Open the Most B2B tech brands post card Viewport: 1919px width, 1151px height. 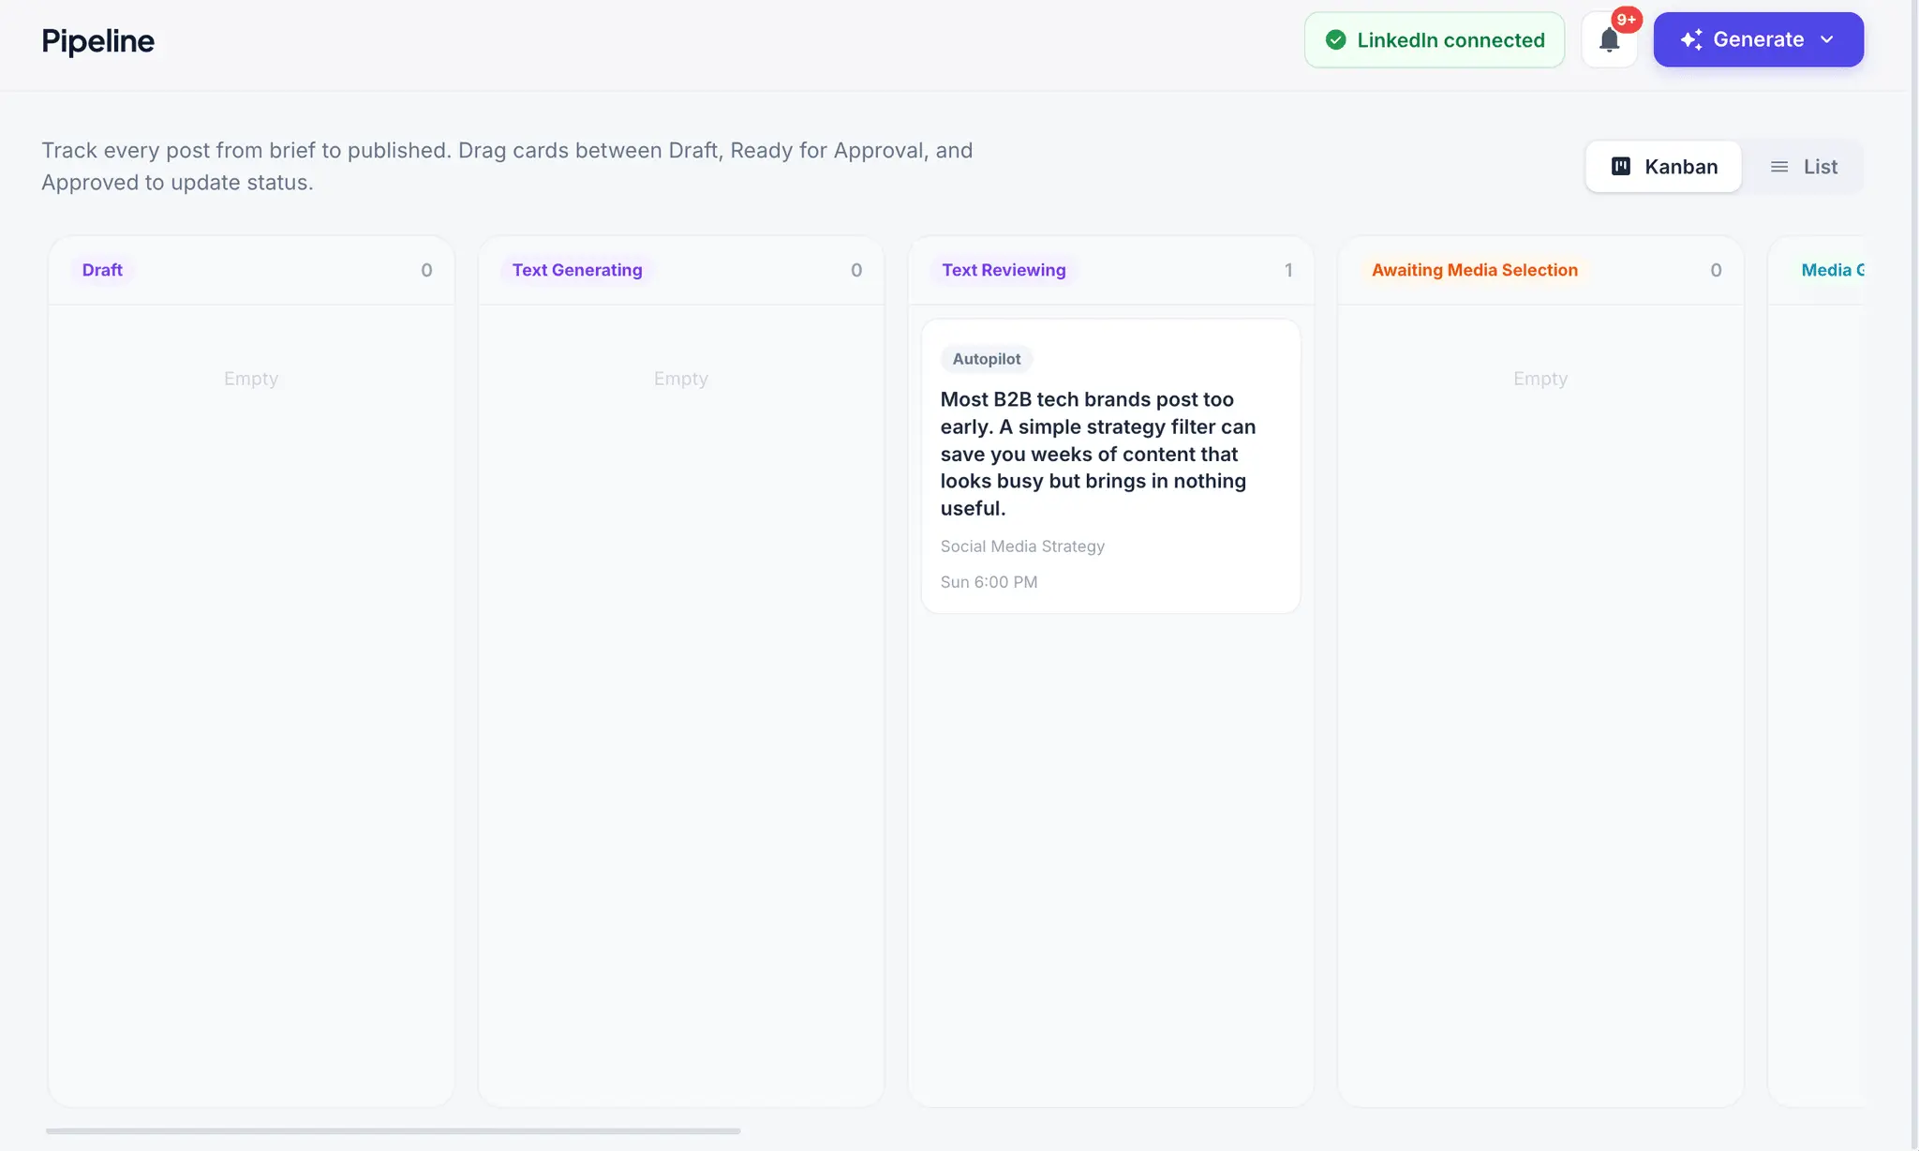(x=1110, y=466)
